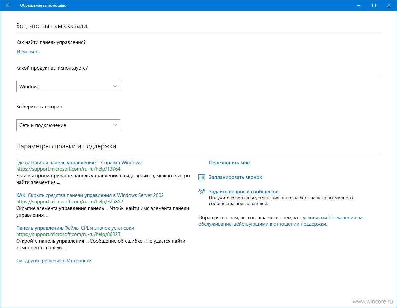Open Панель управления. Файлы CPL result
This screenshot has width=397, height=308.
(x=75, y=228)
